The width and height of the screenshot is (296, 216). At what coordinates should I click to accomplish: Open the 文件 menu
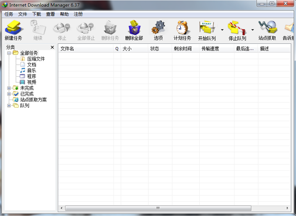23,14
